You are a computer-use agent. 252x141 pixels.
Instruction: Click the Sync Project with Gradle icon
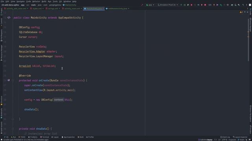[232, 5]
